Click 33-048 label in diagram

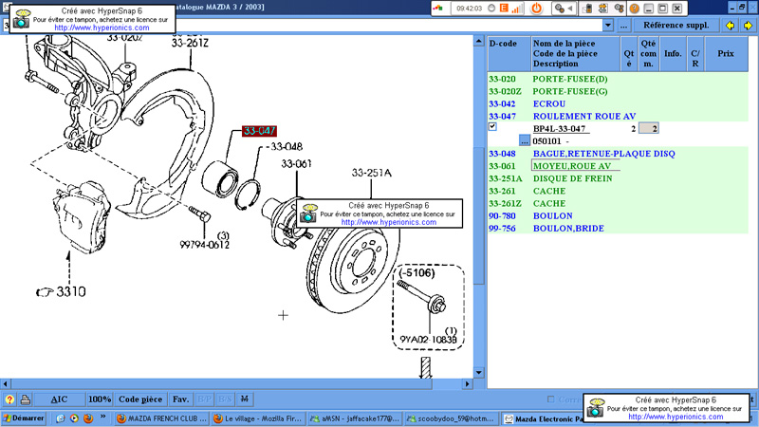(x=287, y=146)
